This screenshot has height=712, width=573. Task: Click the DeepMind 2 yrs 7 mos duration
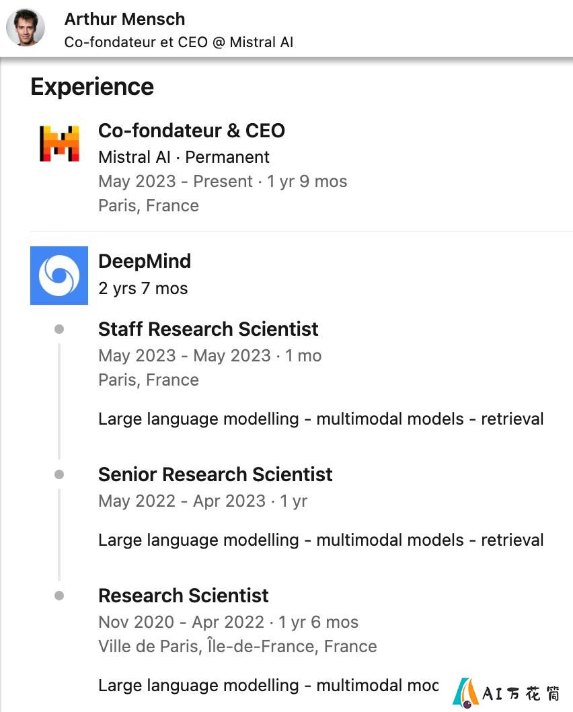pyautogui.click(x=143, y=288)
